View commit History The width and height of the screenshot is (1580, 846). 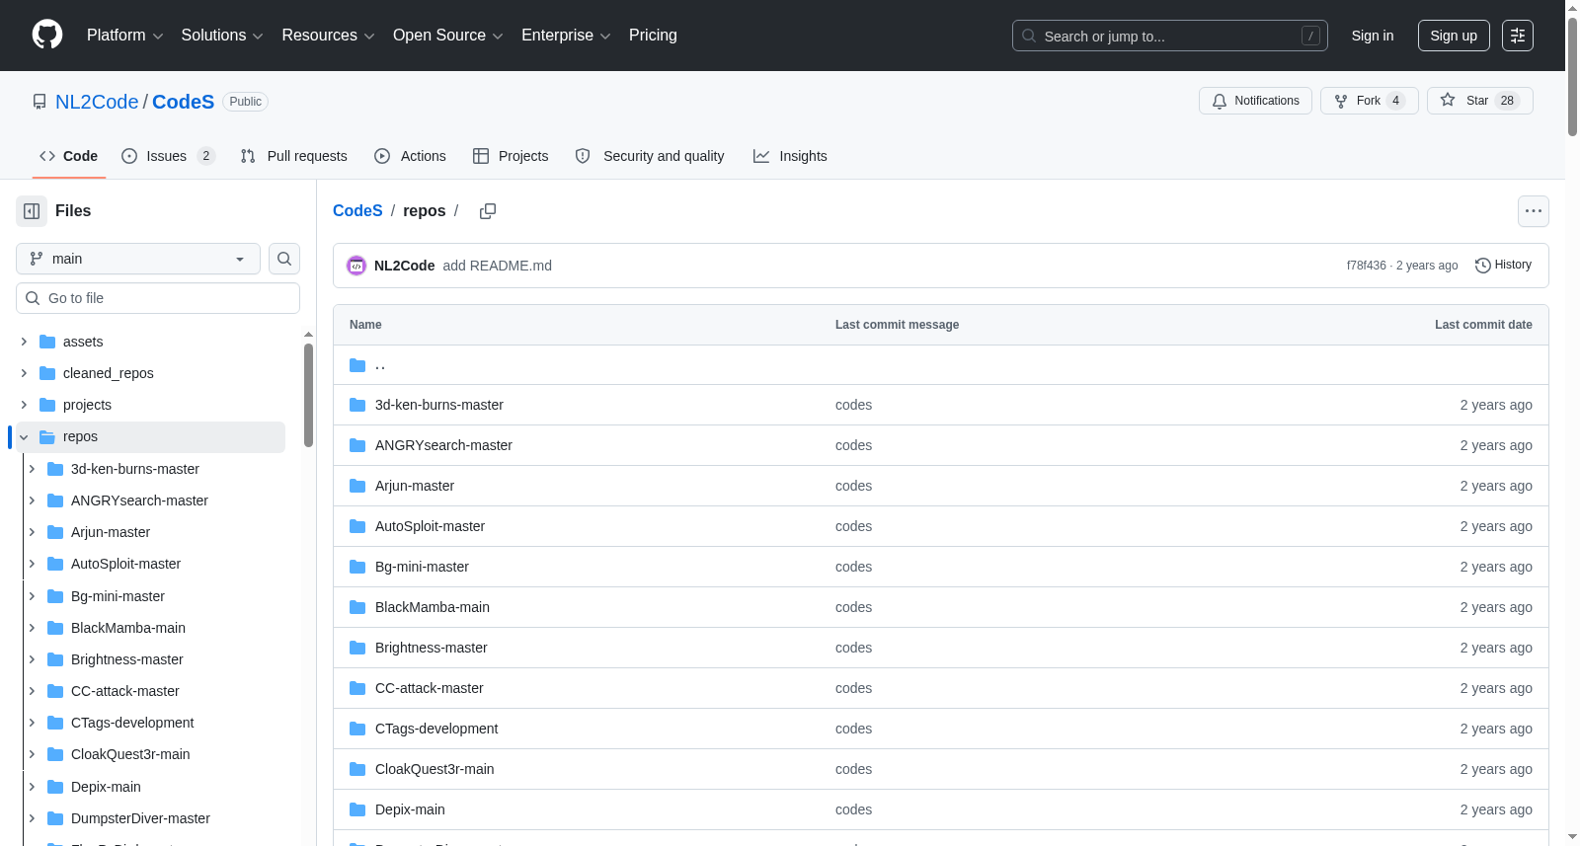tap(1503, 266)
